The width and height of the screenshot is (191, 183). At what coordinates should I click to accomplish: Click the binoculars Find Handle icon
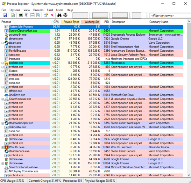tap(59, 15)
